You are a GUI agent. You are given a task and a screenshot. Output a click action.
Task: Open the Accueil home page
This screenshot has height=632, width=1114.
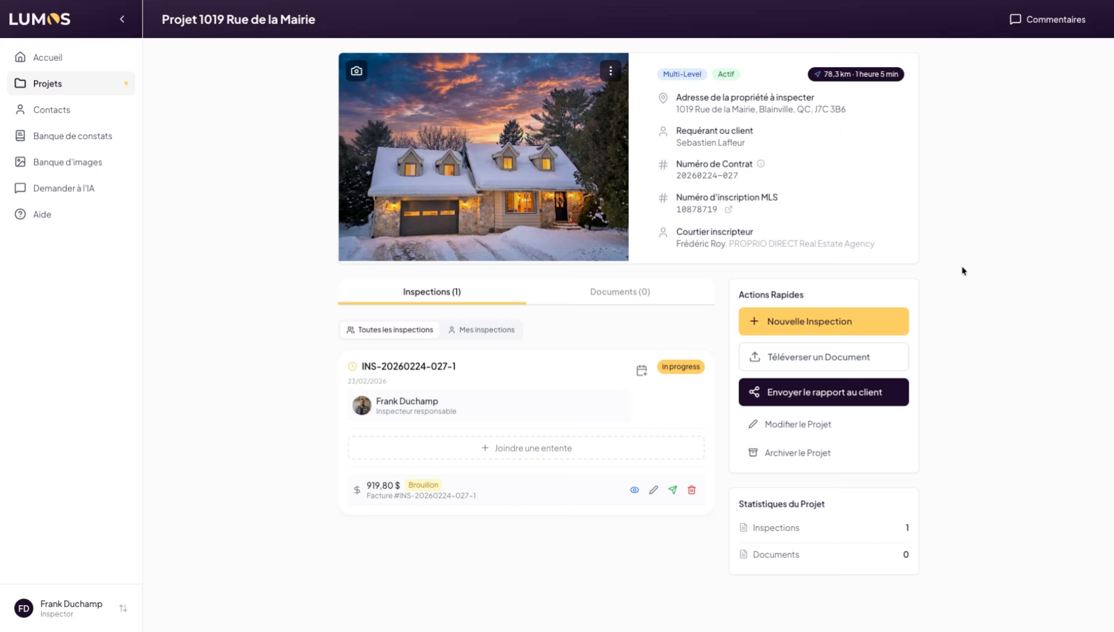coord(71,57)
